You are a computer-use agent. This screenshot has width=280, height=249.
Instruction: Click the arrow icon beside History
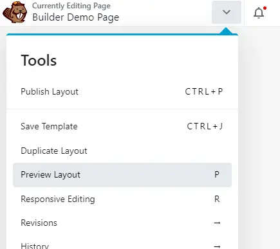pos(217,246)
